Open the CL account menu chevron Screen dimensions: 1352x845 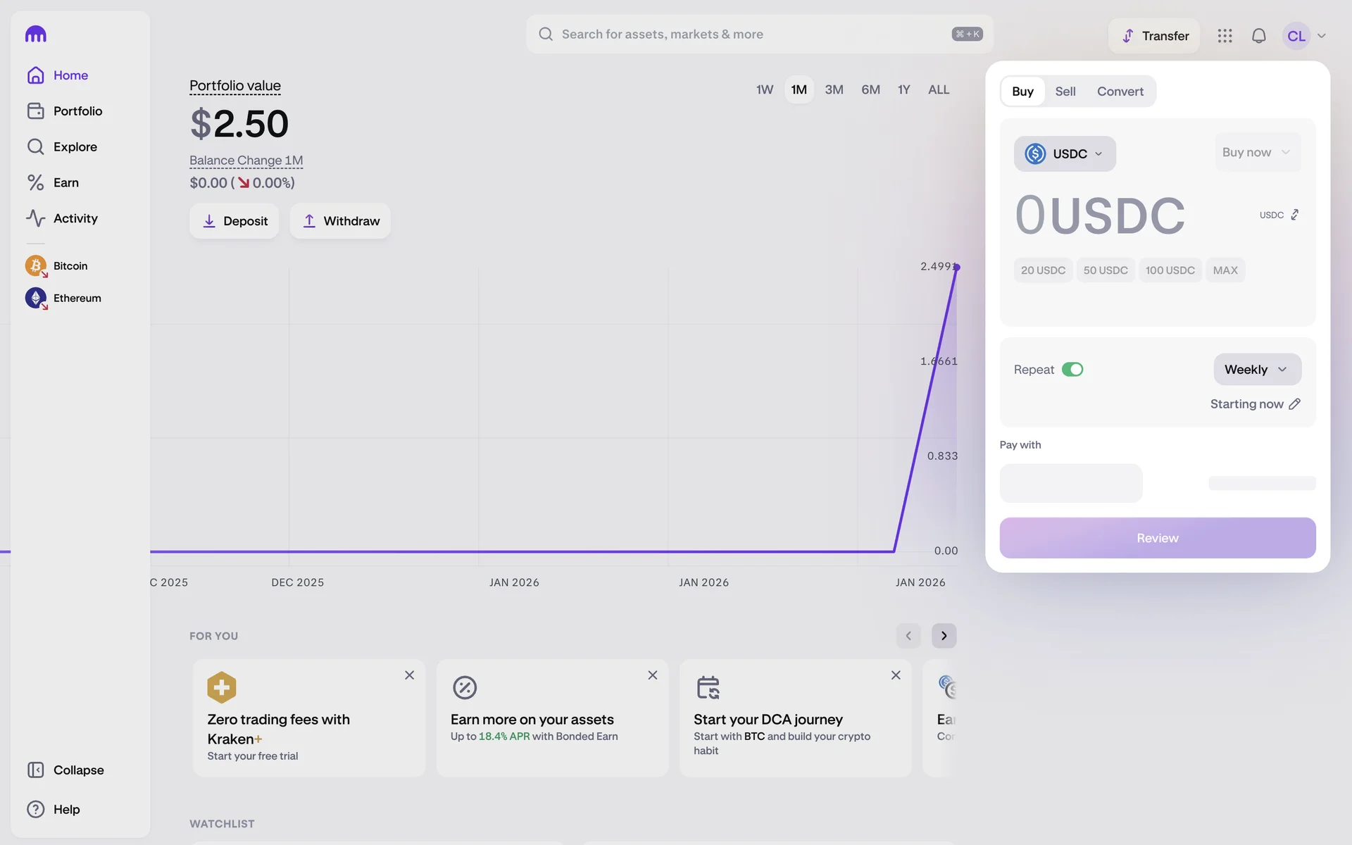tap(1321, 36)
